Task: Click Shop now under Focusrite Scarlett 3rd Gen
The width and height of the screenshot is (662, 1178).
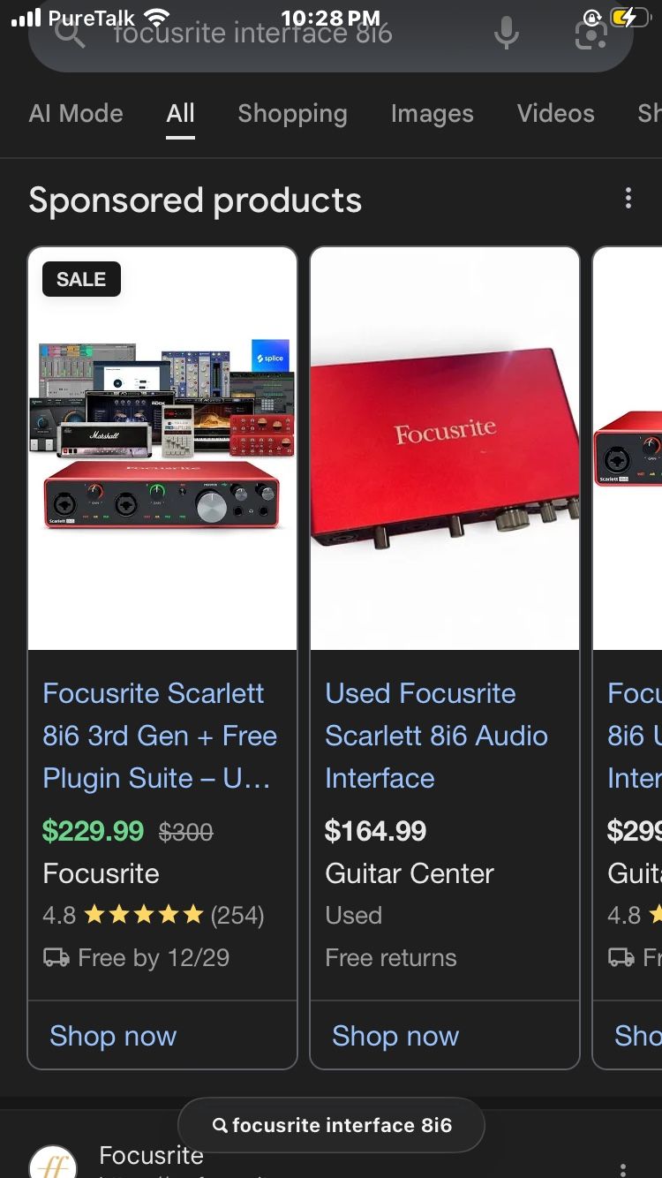Action: tap(113, 1036)
